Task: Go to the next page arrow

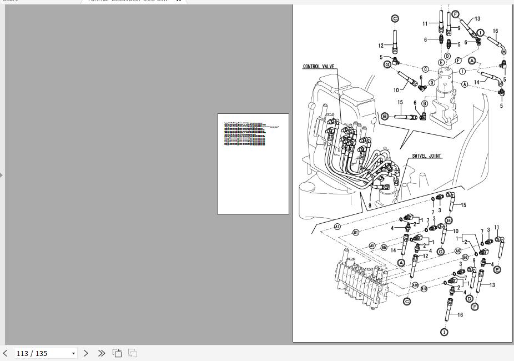Action: point(86,353)
